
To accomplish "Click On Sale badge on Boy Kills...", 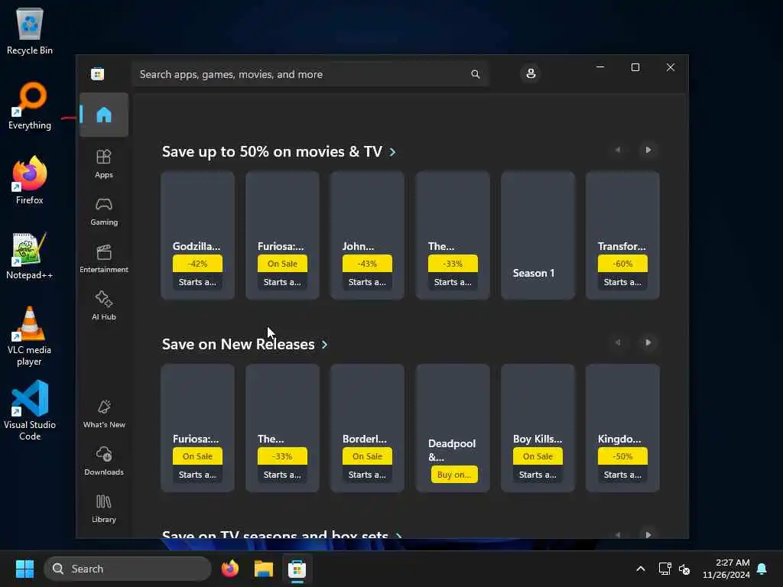I will (538, 456).
